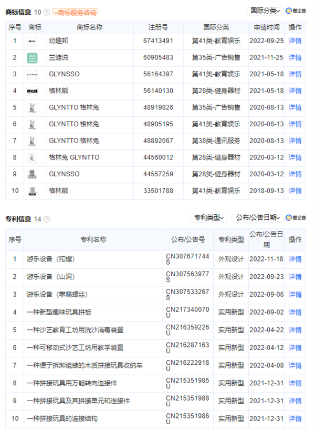Click 详情 for 一种拼接玩具的连接结构
This screenshot has width=315, height=430.
[295, 418]
